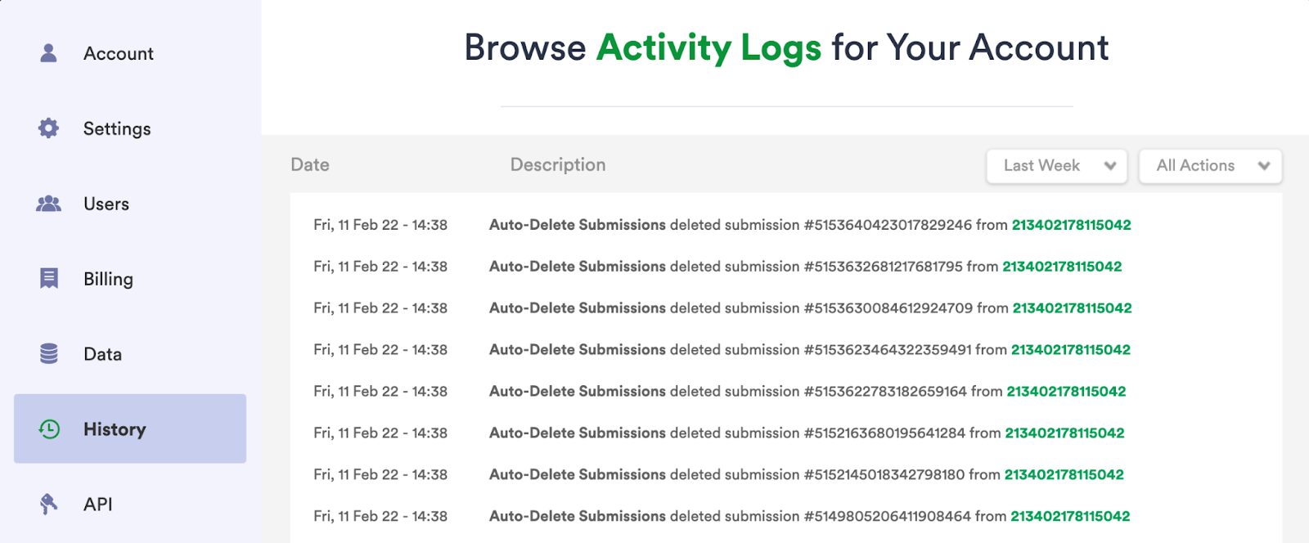Image resolution: width=1309 pixels, height=543 pixels.
Task: Click the Description column header
Action: tap(558, 165)
